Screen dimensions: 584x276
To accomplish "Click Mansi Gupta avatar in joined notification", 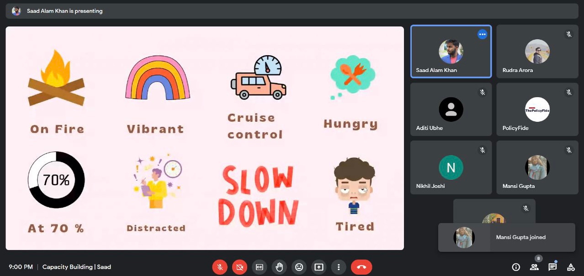I will click(x=464, y=237).
